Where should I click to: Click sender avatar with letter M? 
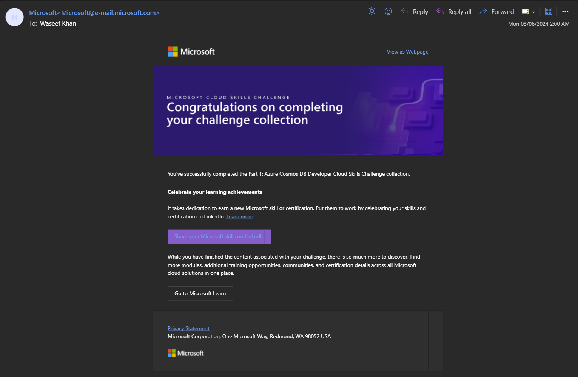click(x=15, y=17)
